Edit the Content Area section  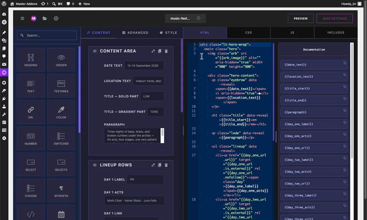pyautogui.click(x=153, y=51)
